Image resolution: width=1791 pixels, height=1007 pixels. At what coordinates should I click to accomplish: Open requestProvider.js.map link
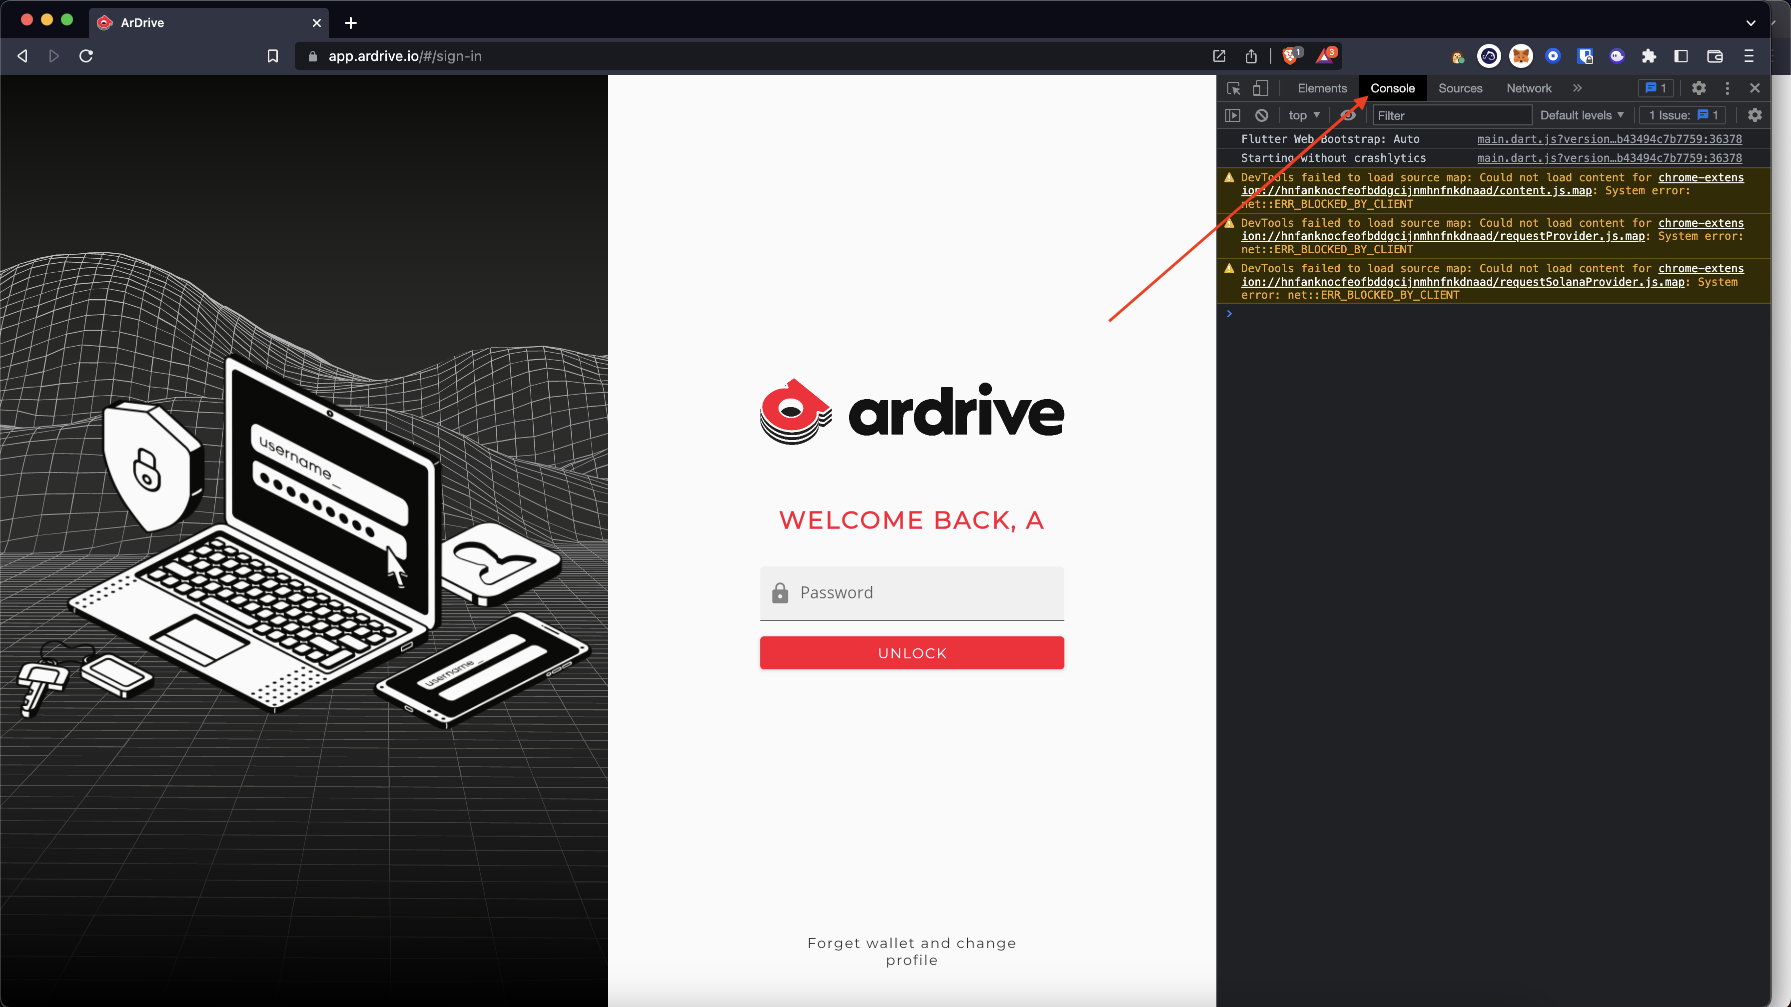[x=1443, y=236]
